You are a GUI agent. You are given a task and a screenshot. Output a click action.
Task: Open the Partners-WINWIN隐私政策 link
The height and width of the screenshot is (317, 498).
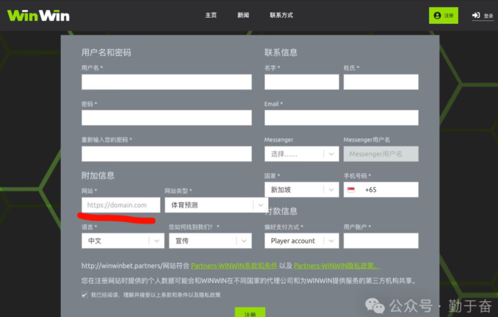337,266
